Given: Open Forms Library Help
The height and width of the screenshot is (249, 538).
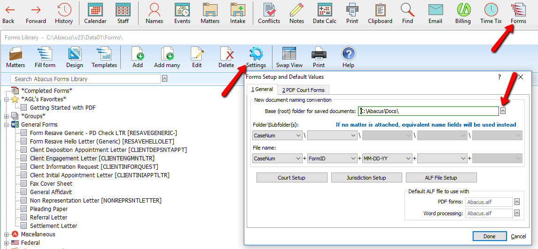Looking at the screenshot, I should coord(348,57).
